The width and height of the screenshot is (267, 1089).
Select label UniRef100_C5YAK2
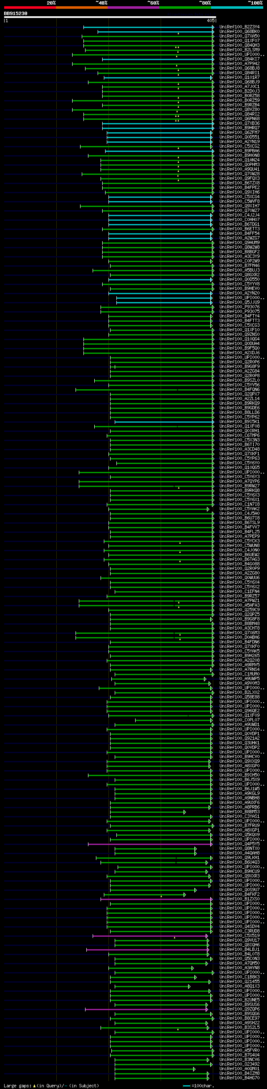coord(239,509)
